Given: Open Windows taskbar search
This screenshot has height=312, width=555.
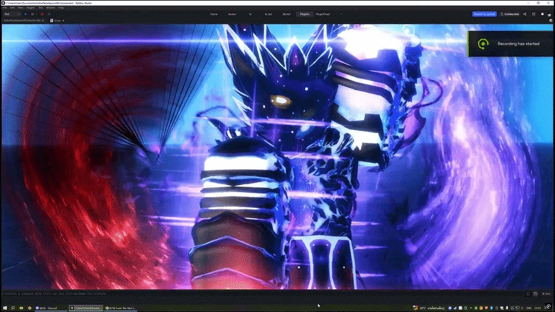Looking at the screenshot, I should [x=12, y=308].
